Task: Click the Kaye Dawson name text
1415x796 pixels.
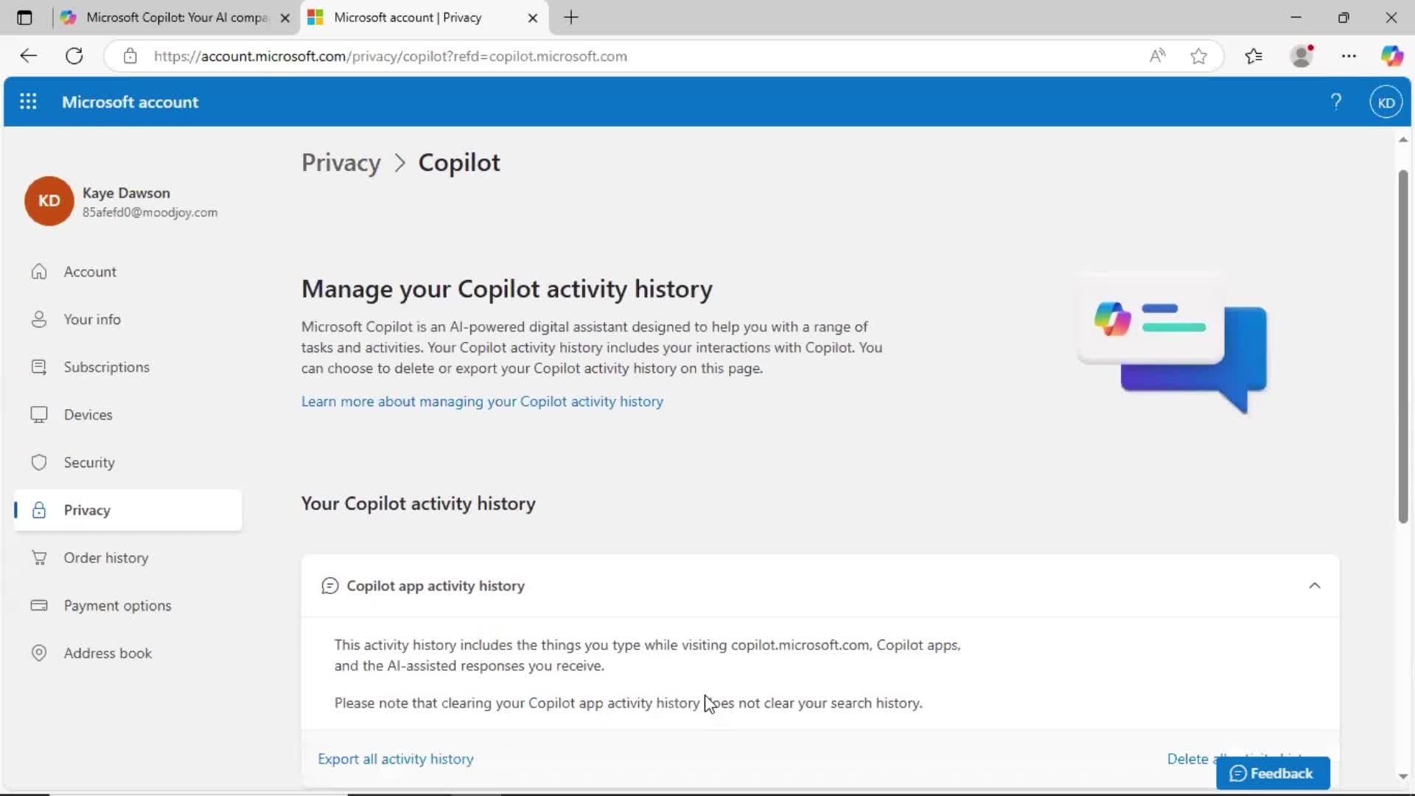Action: click(x=126, y=193)
